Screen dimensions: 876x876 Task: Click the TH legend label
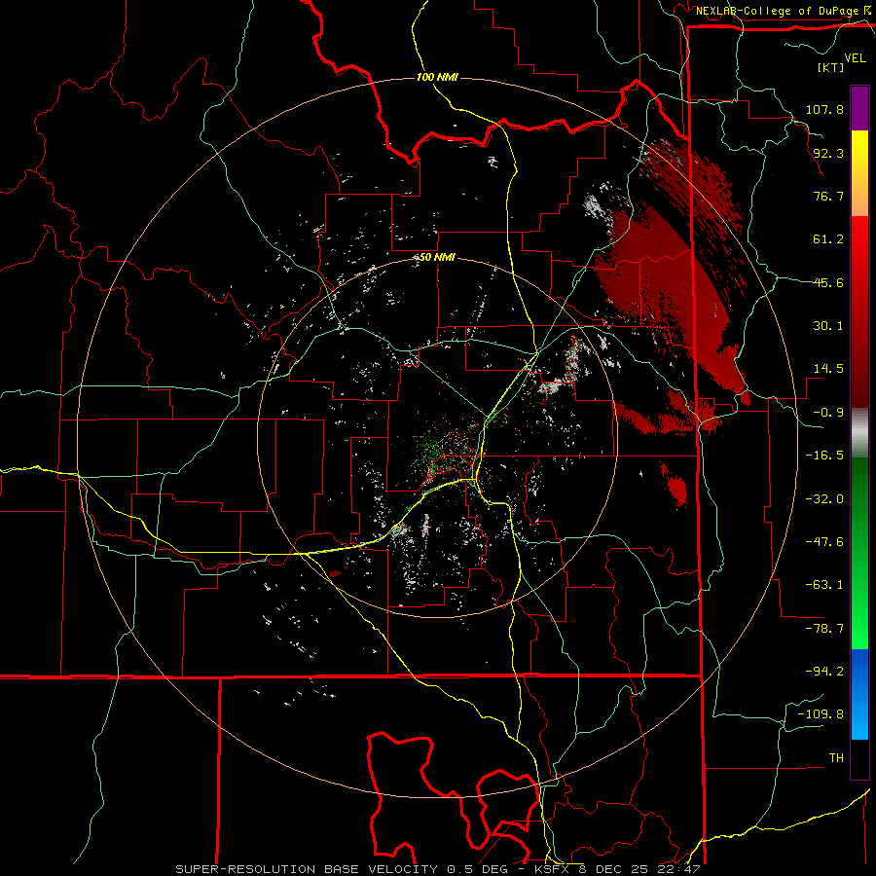[836, 758]
